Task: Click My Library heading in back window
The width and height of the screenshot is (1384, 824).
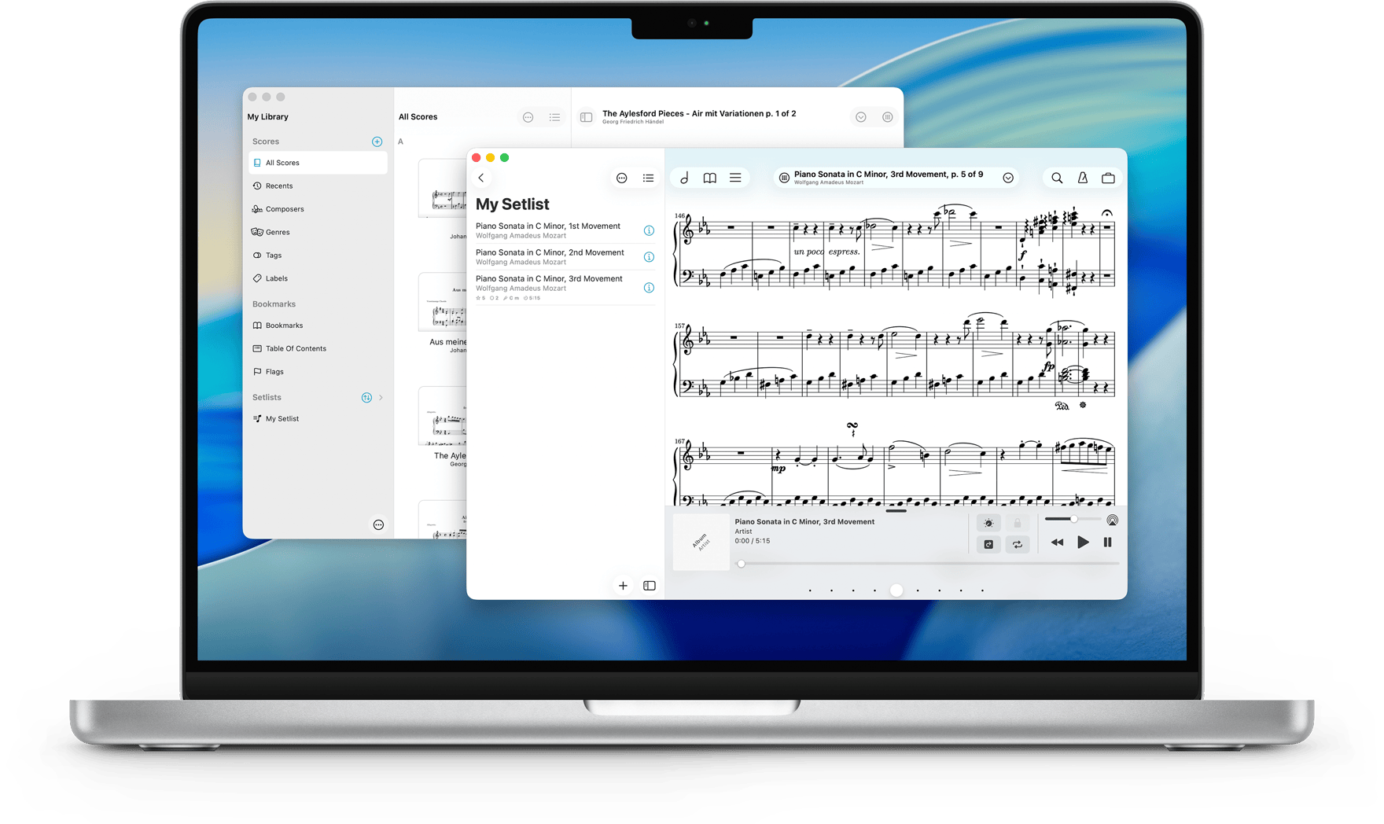Action: [x=267, y=117]
